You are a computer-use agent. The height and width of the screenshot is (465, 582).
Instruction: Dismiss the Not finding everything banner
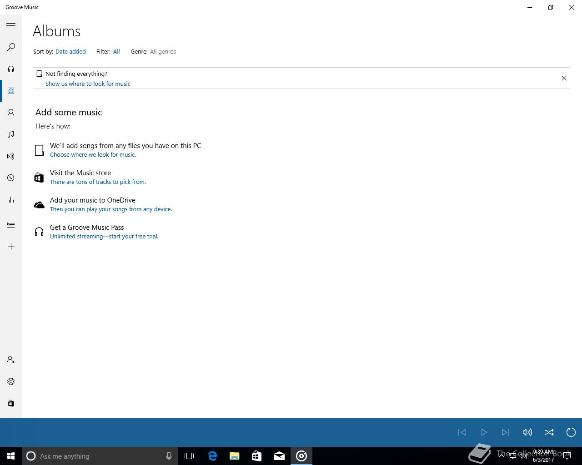point(564,78)
